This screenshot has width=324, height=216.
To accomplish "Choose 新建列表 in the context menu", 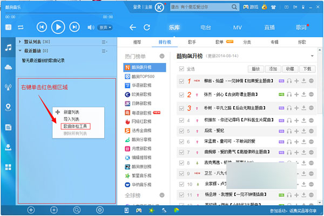I will point(71,112).
